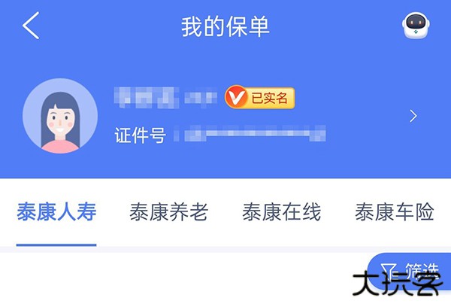Click the blue underline under 泰康人寿

(x=56, y=245)
